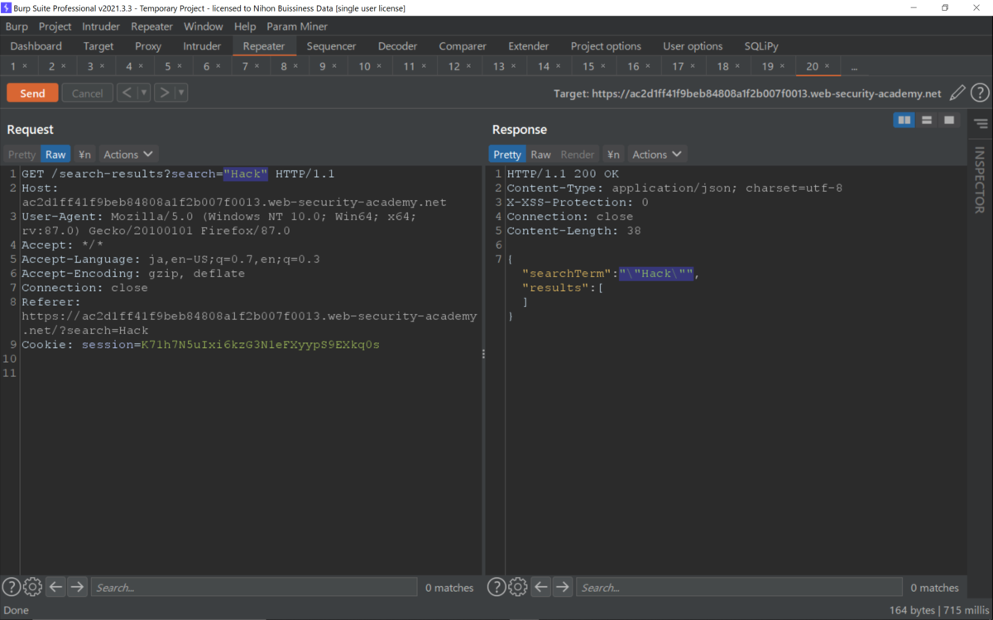Edit target with the pencil icon
993x620 pixels.
tap(957, 93)
